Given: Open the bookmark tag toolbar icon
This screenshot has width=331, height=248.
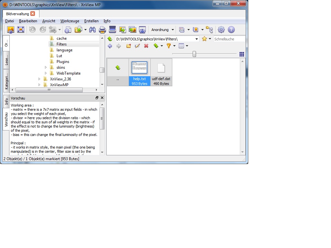Looking at the screenshot, I should pos(196,30).
